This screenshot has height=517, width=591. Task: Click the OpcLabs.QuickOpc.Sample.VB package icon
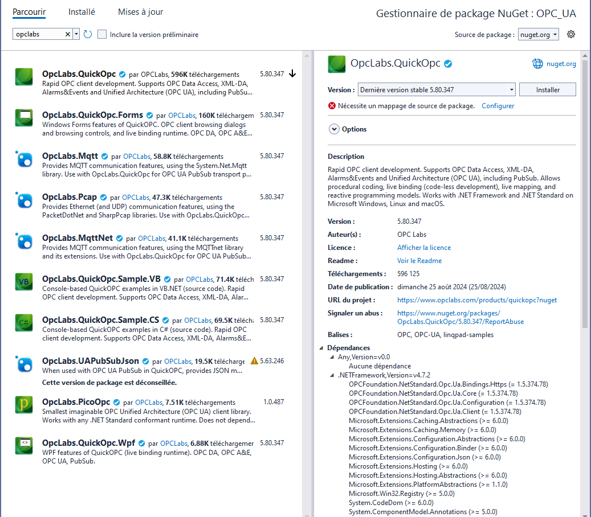pyautogui.click(x=24, y=282)
